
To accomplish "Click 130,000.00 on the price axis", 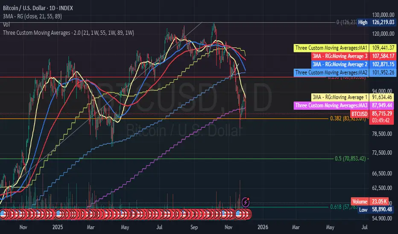I will (383, 15).
